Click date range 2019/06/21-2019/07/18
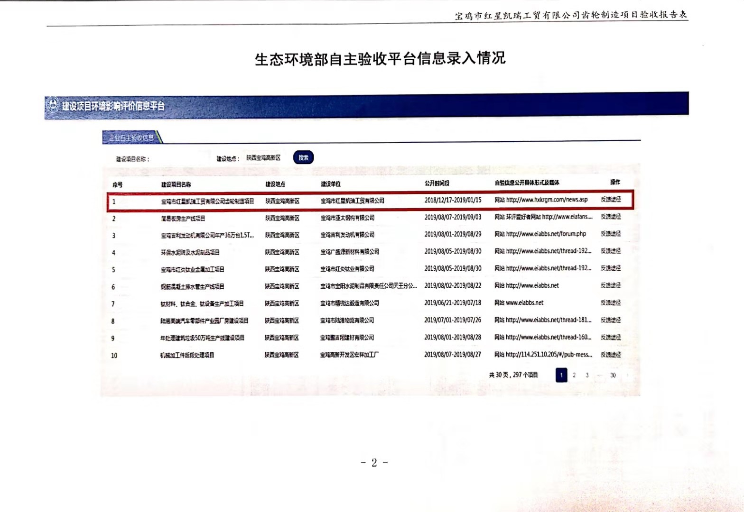Viewport: 744px width, 512px height. point(453,303)
